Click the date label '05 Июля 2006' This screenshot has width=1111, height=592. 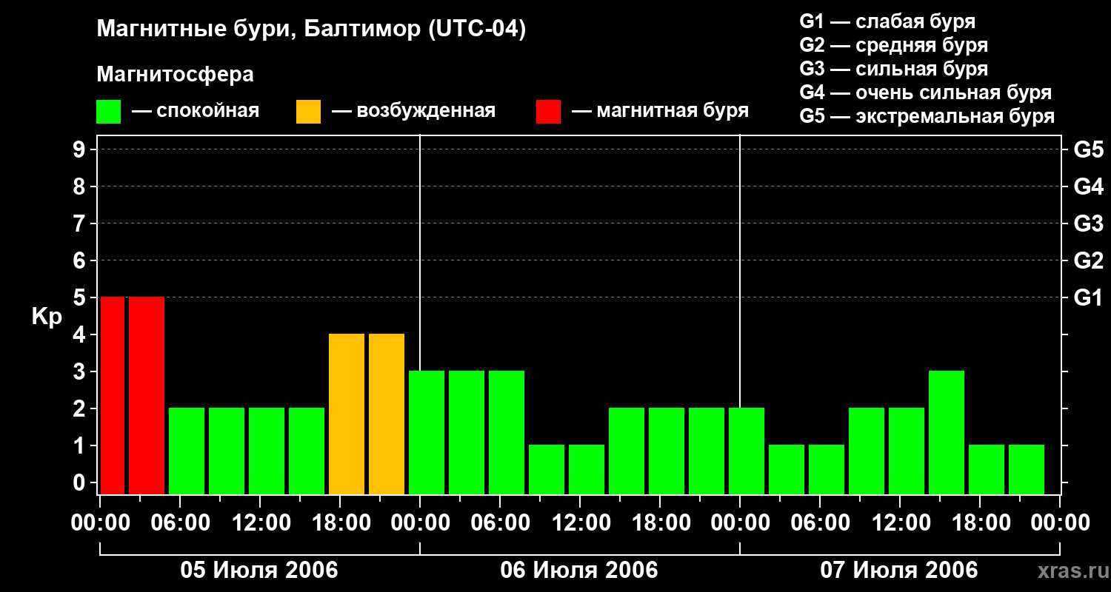point(259,571)
